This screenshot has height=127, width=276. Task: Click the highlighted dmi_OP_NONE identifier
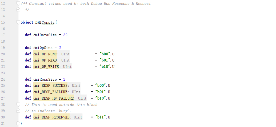tap(45, 54)
